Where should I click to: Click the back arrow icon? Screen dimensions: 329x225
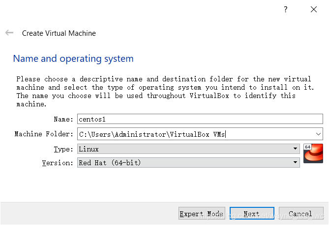[9, 33]
